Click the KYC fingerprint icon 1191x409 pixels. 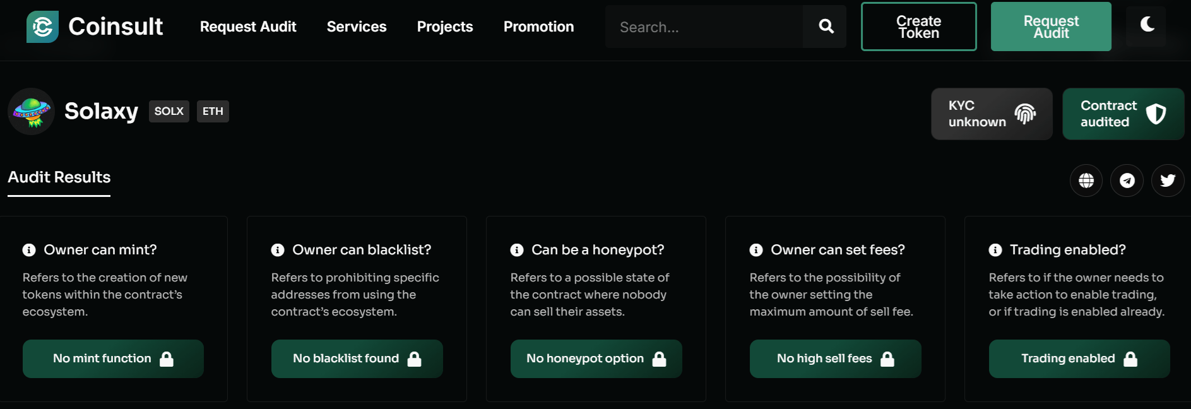pyautogui.click(x=1026, y=114)
